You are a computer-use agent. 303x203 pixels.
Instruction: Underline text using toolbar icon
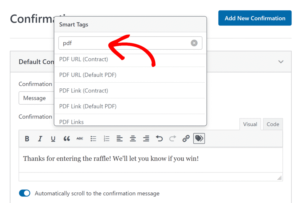point(53,139)
